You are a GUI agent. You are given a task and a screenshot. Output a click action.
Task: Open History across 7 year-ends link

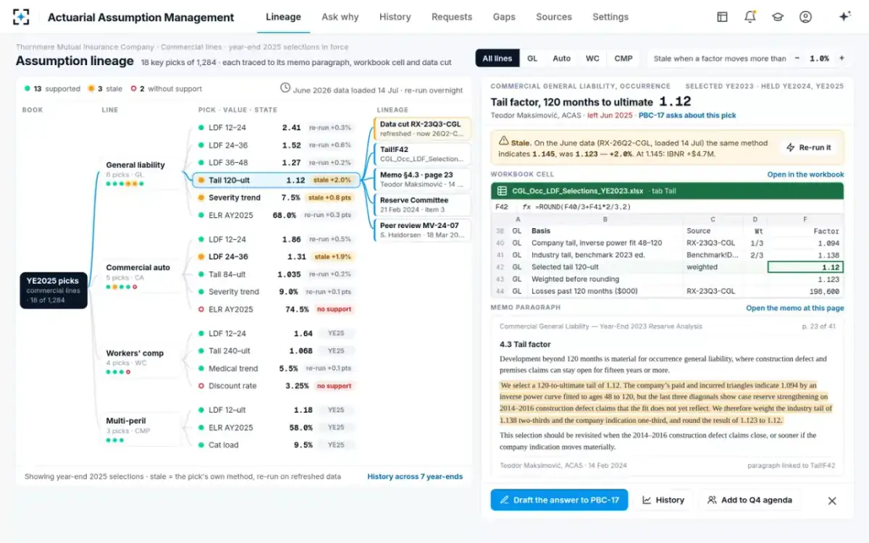416,476
